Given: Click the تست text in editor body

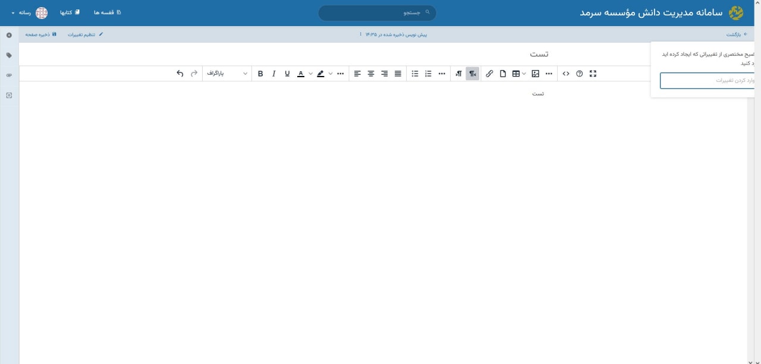Looking at the screenshot, I should tap(538, 93).
